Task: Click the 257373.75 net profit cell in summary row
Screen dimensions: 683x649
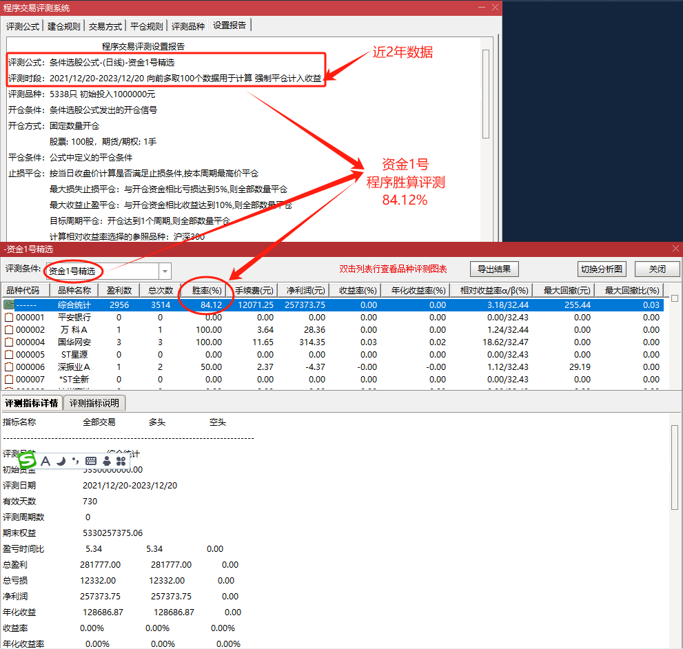Action: pos(305,305)
